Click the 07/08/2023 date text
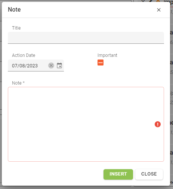The width and height of the screenshot is (173, 189). click(x=25, y=66)
